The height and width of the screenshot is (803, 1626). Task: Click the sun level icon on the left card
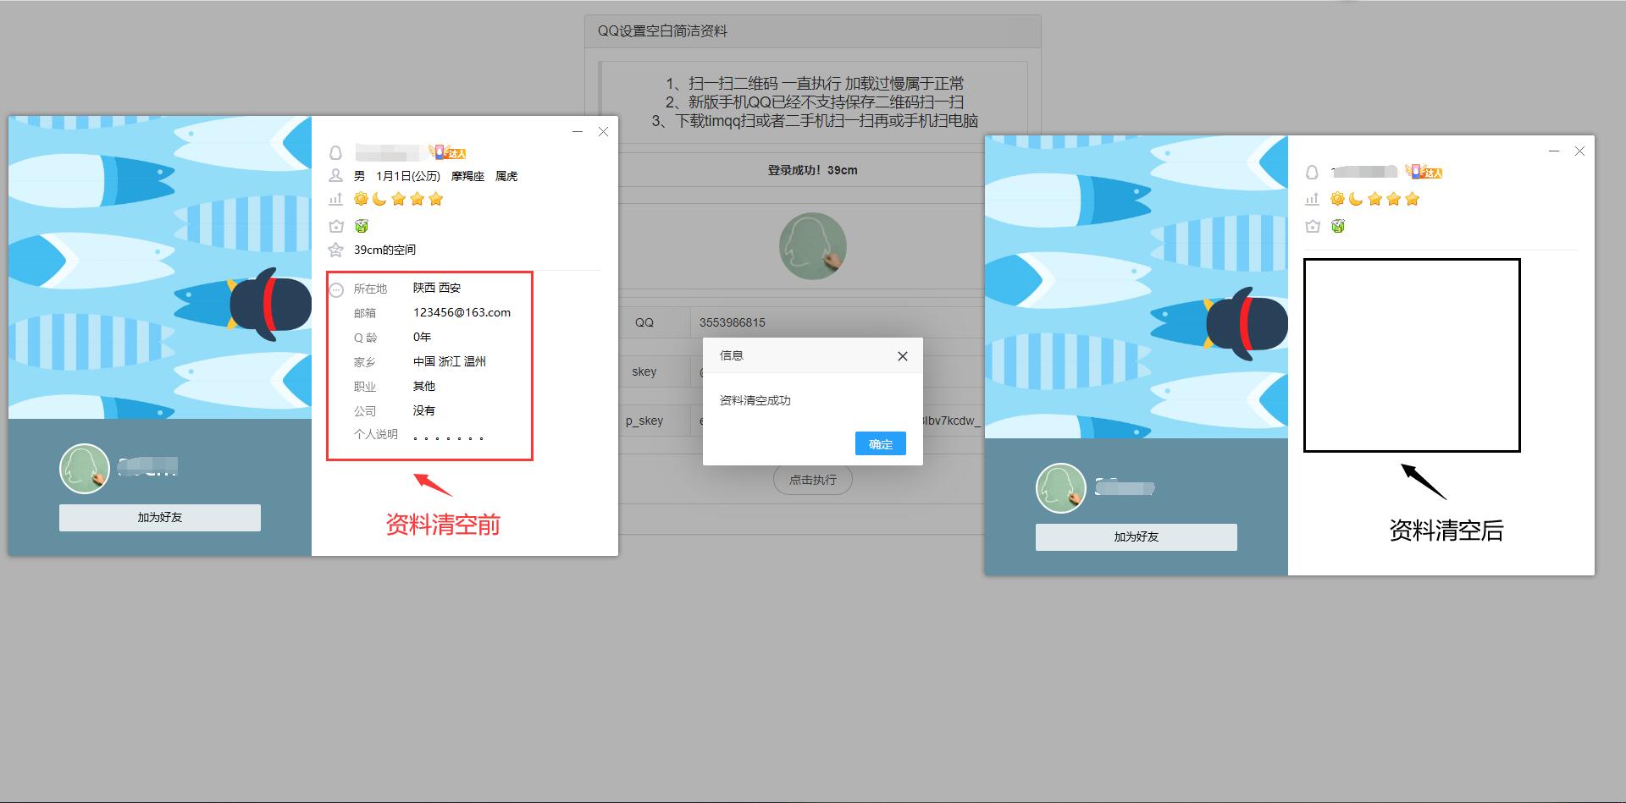(361, 198)
